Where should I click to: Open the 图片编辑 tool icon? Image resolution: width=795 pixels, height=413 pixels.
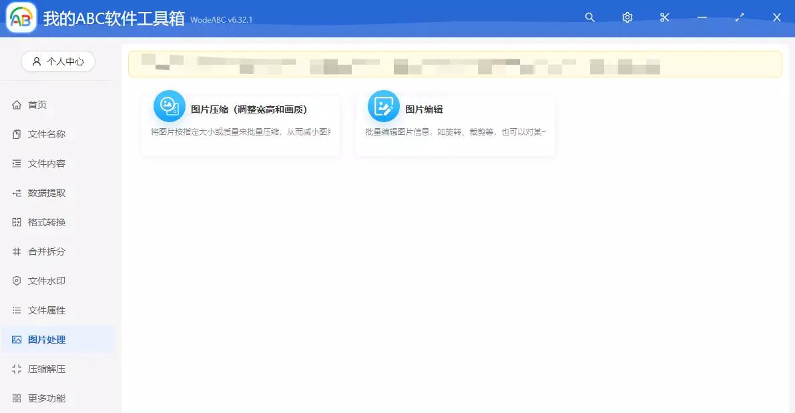tap(382, 105)
